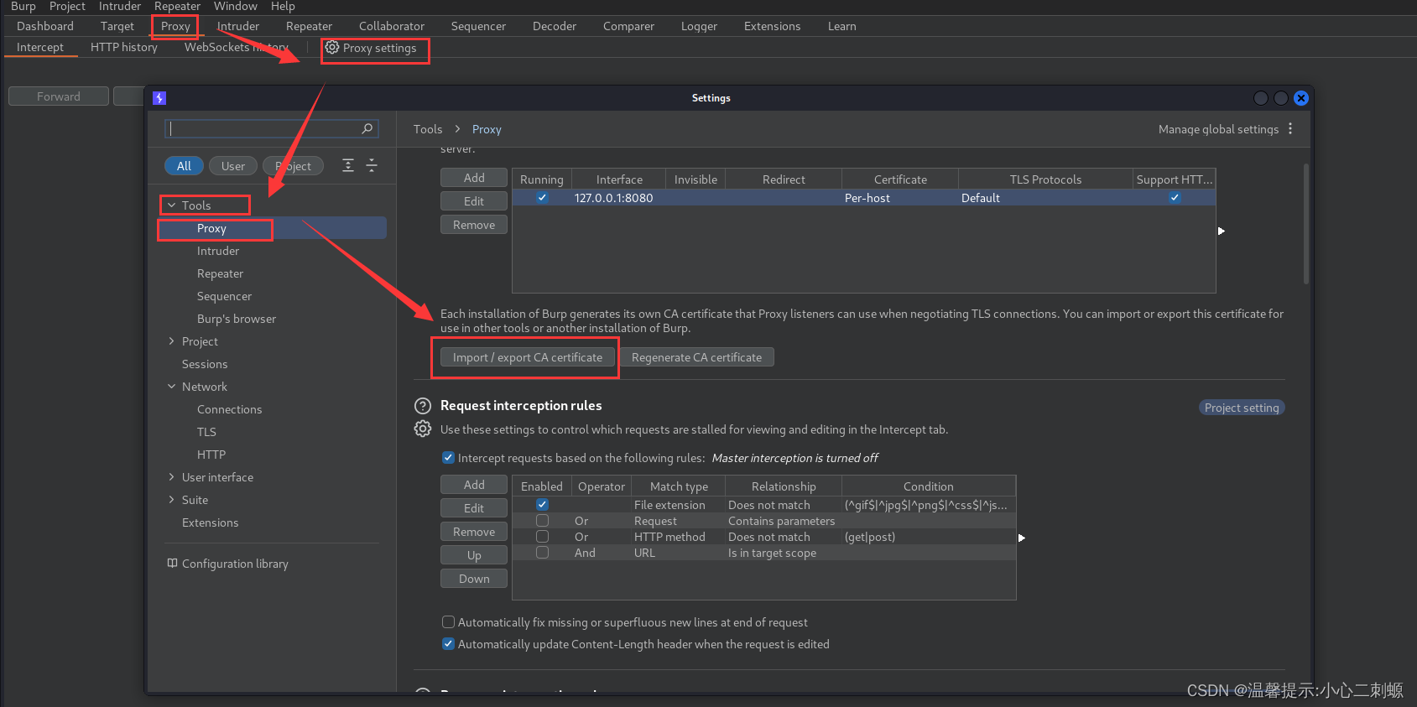Click the Forward button in the Intercept window
This screenshot has height=707, width=1417.
59,96
